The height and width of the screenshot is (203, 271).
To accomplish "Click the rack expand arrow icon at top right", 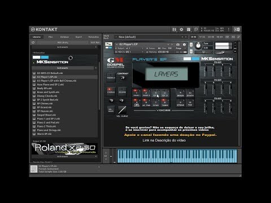I will (238, 37).
